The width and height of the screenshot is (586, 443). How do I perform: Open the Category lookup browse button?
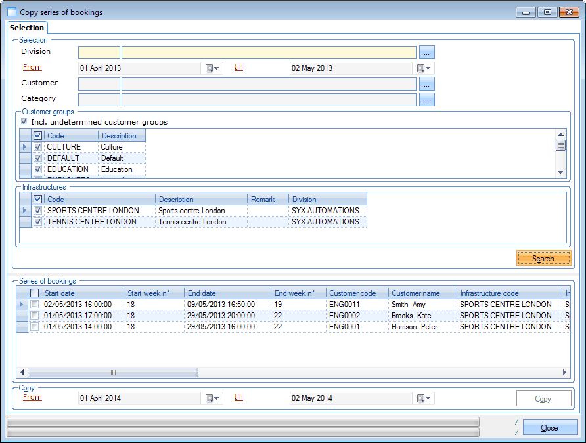(427, 100)
